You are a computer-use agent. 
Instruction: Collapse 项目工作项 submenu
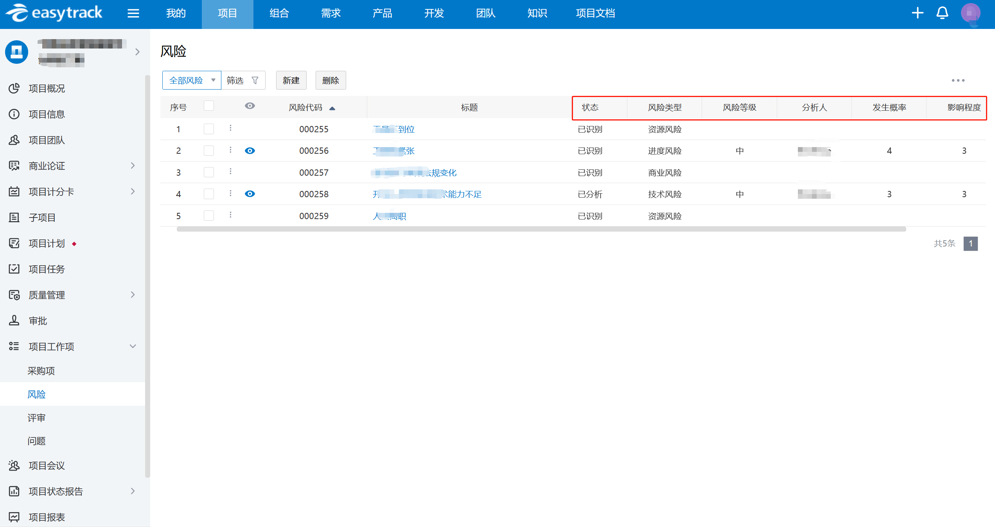pyautogui.click(x=133, y=347)
